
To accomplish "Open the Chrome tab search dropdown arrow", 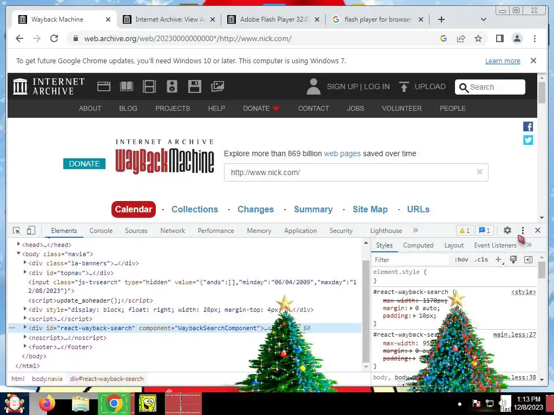I will pos(484,19).
